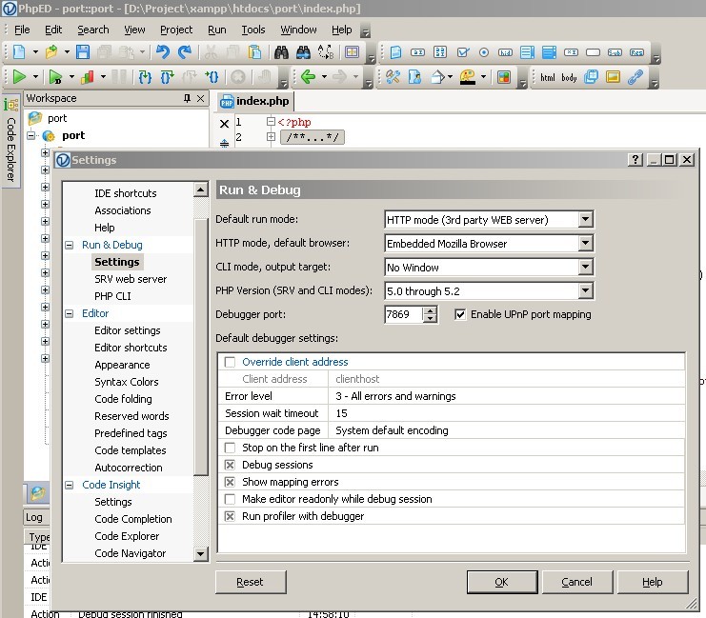Click inside the Debugger port field

pos(403,314)
